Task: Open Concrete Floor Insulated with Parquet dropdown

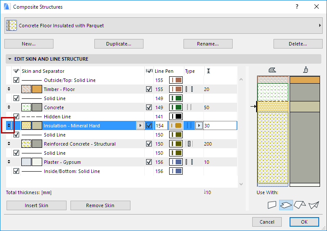Action: pos(163,26)
